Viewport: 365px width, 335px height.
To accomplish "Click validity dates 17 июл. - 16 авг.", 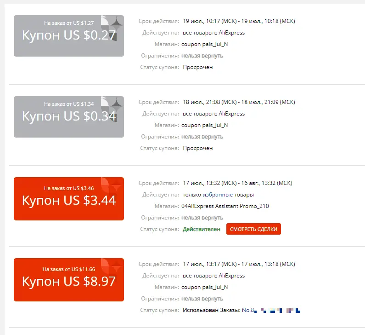I will [x=237, y=183].
